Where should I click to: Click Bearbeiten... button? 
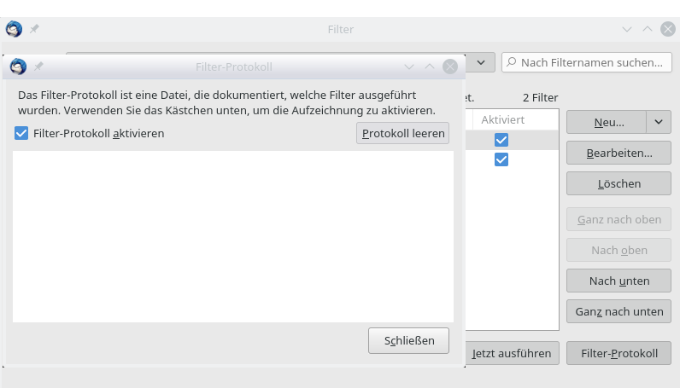(x=618, y=153)
